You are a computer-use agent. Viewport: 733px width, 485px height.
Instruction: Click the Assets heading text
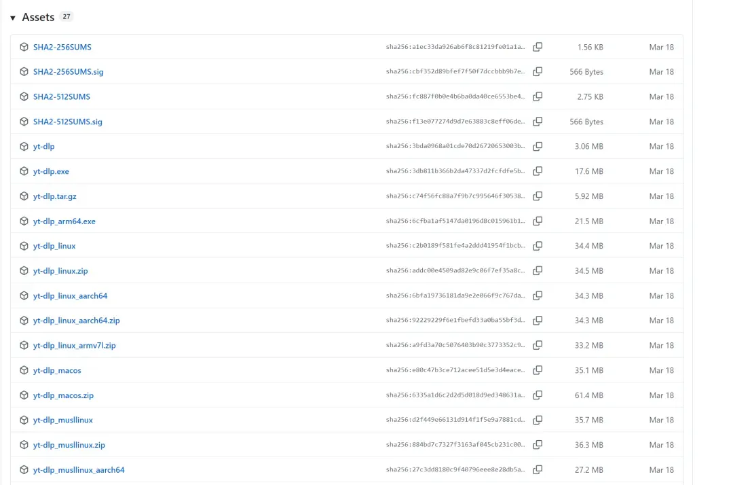[38, 17]
